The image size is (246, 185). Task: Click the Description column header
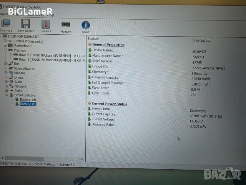click(x=203, y=40)
